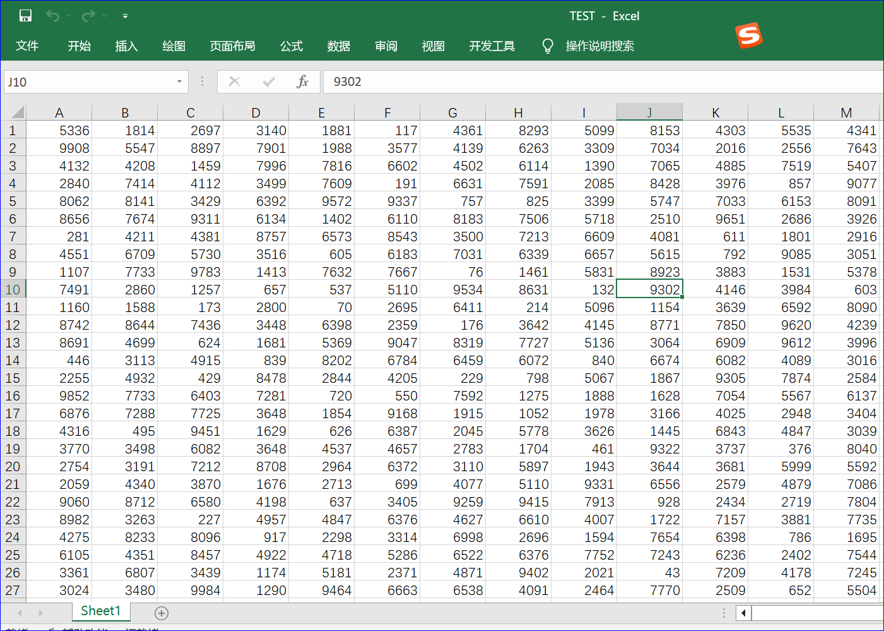
Task: Click the fx Insert Function icon
Action: tap(303, 81)
